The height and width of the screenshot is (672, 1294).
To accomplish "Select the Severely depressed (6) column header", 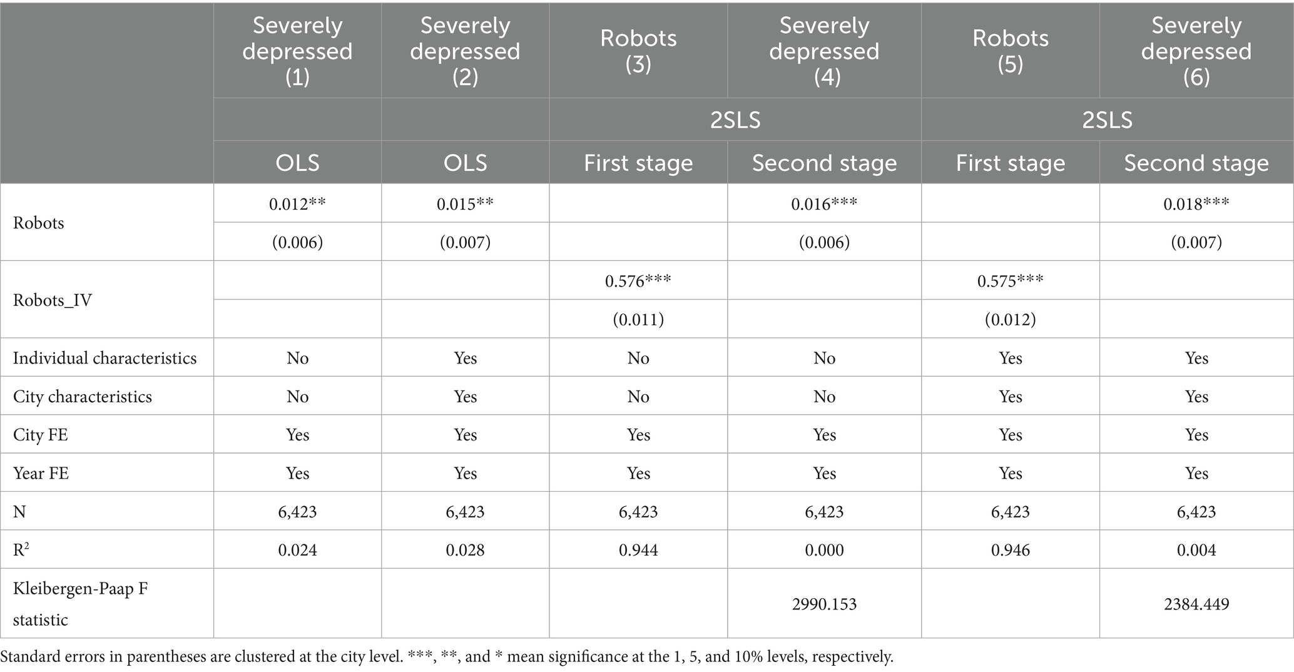I will 1196,51.
